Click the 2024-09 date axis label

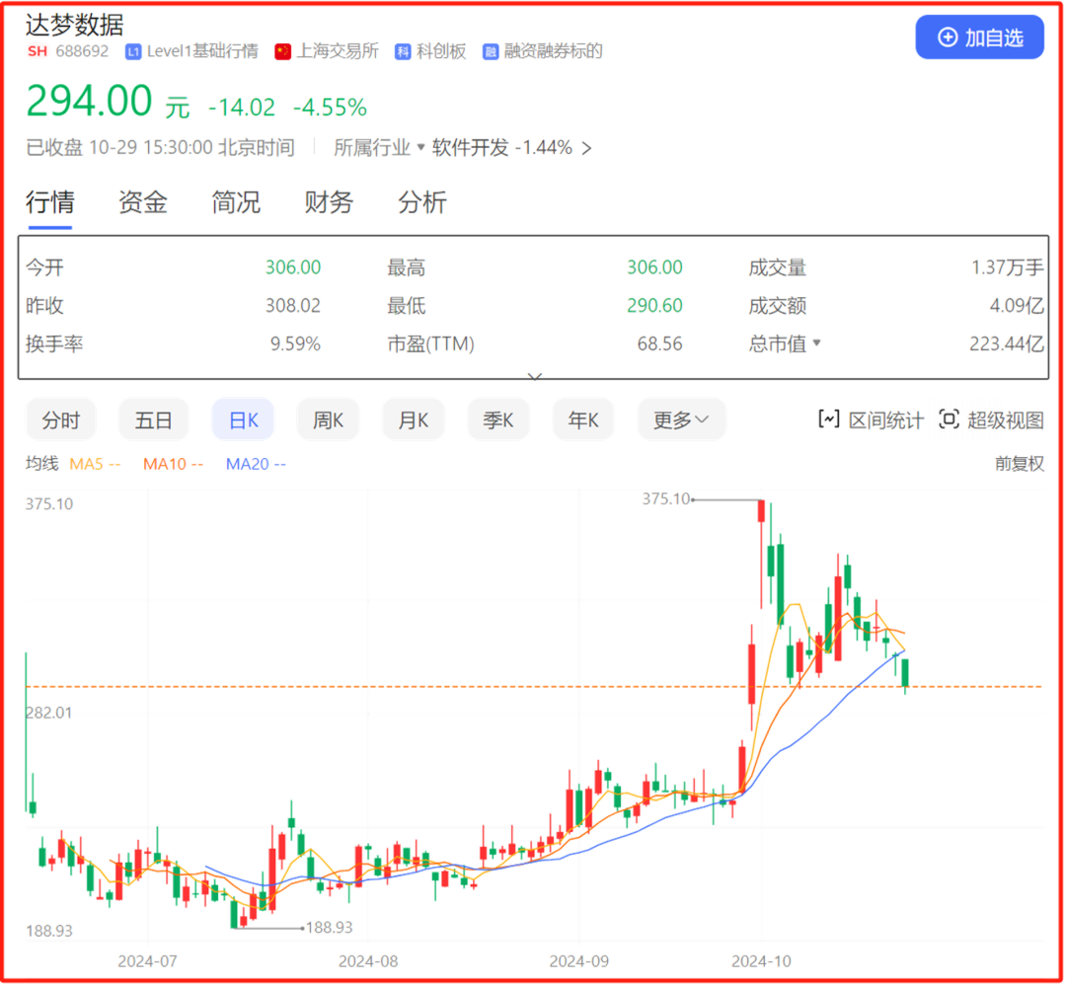[x=579, y=962]
